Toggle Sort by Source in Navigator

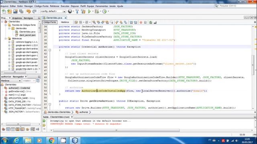pyautogui.click(x=38, y=129)
